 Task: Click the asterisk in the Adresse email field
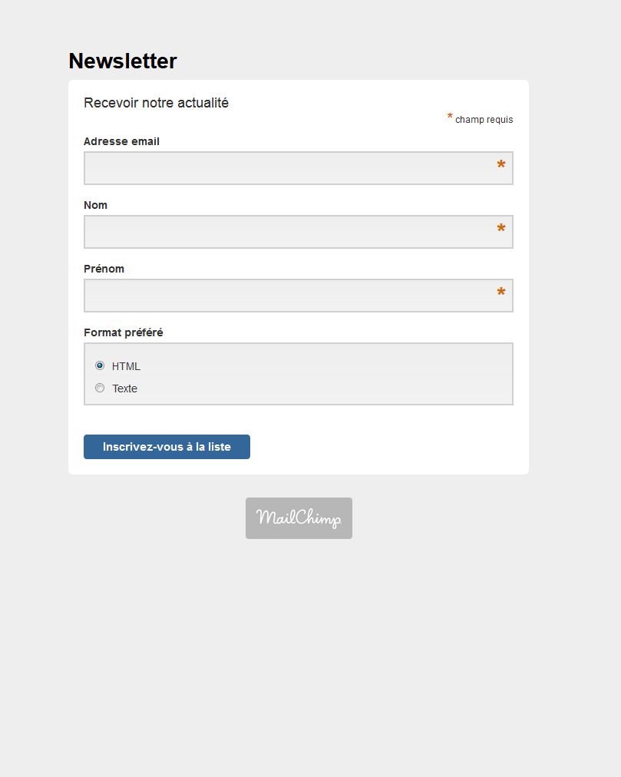[501, 166]
